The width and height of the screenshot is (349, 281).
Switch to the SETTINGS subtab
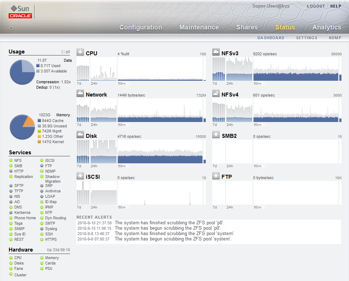[x=307, y=38]
